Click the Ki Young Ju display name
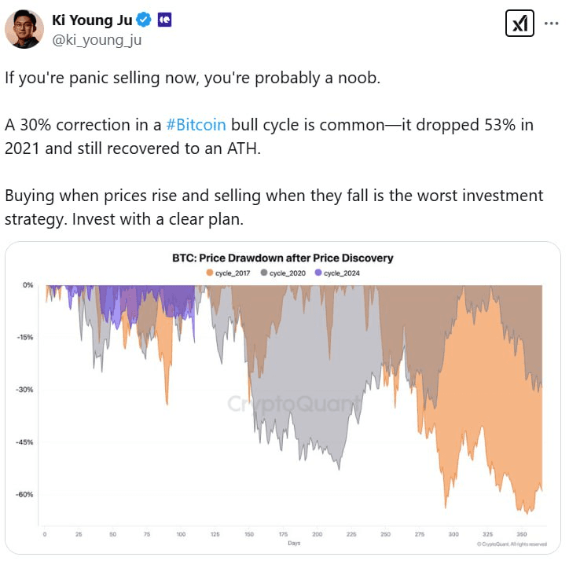Image resolution: width=569 pixels, height=568 pixels. coord(91,19)
